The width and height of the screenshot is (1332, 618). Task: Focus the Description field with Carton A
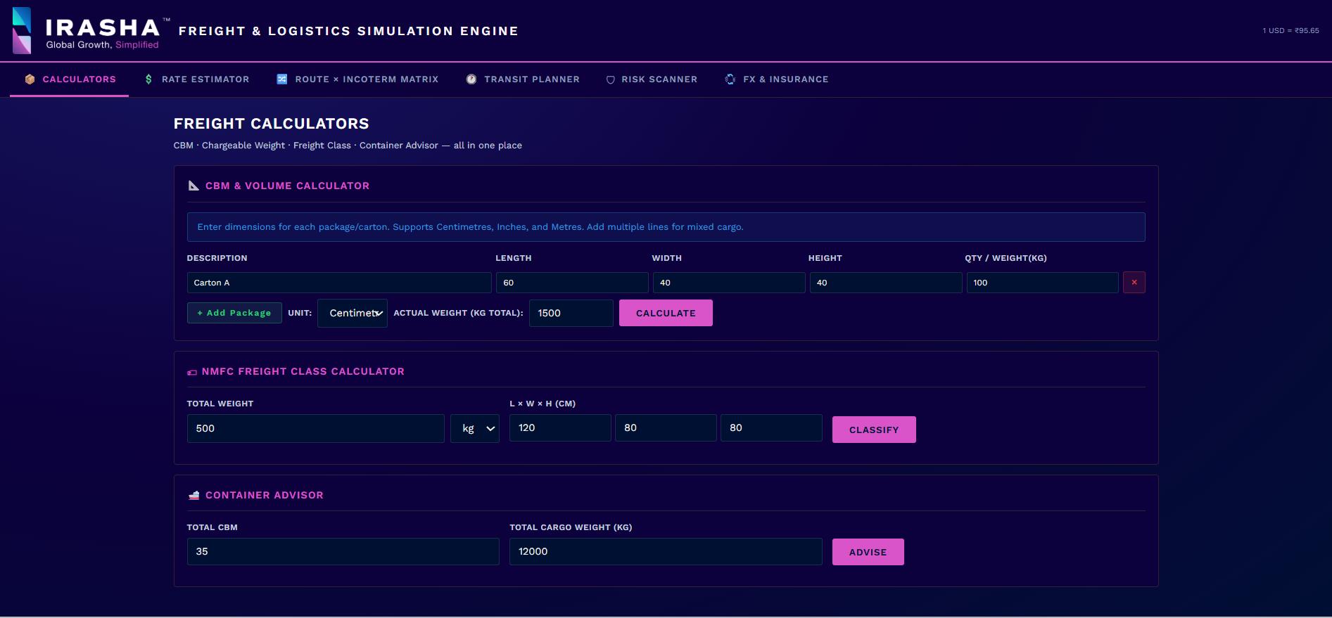pyautogui.click(x=339, y=283)
